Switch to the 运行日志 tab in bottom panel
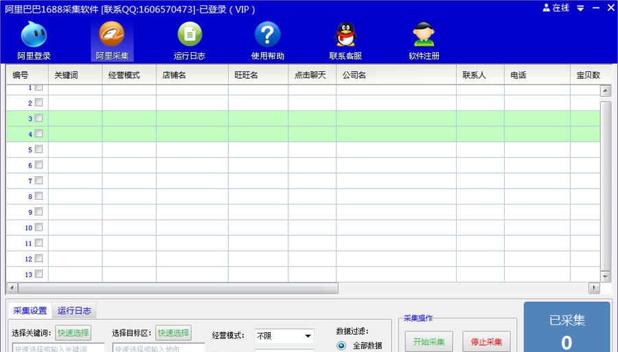This screenshot has width=618, height=352. point(74,311)
